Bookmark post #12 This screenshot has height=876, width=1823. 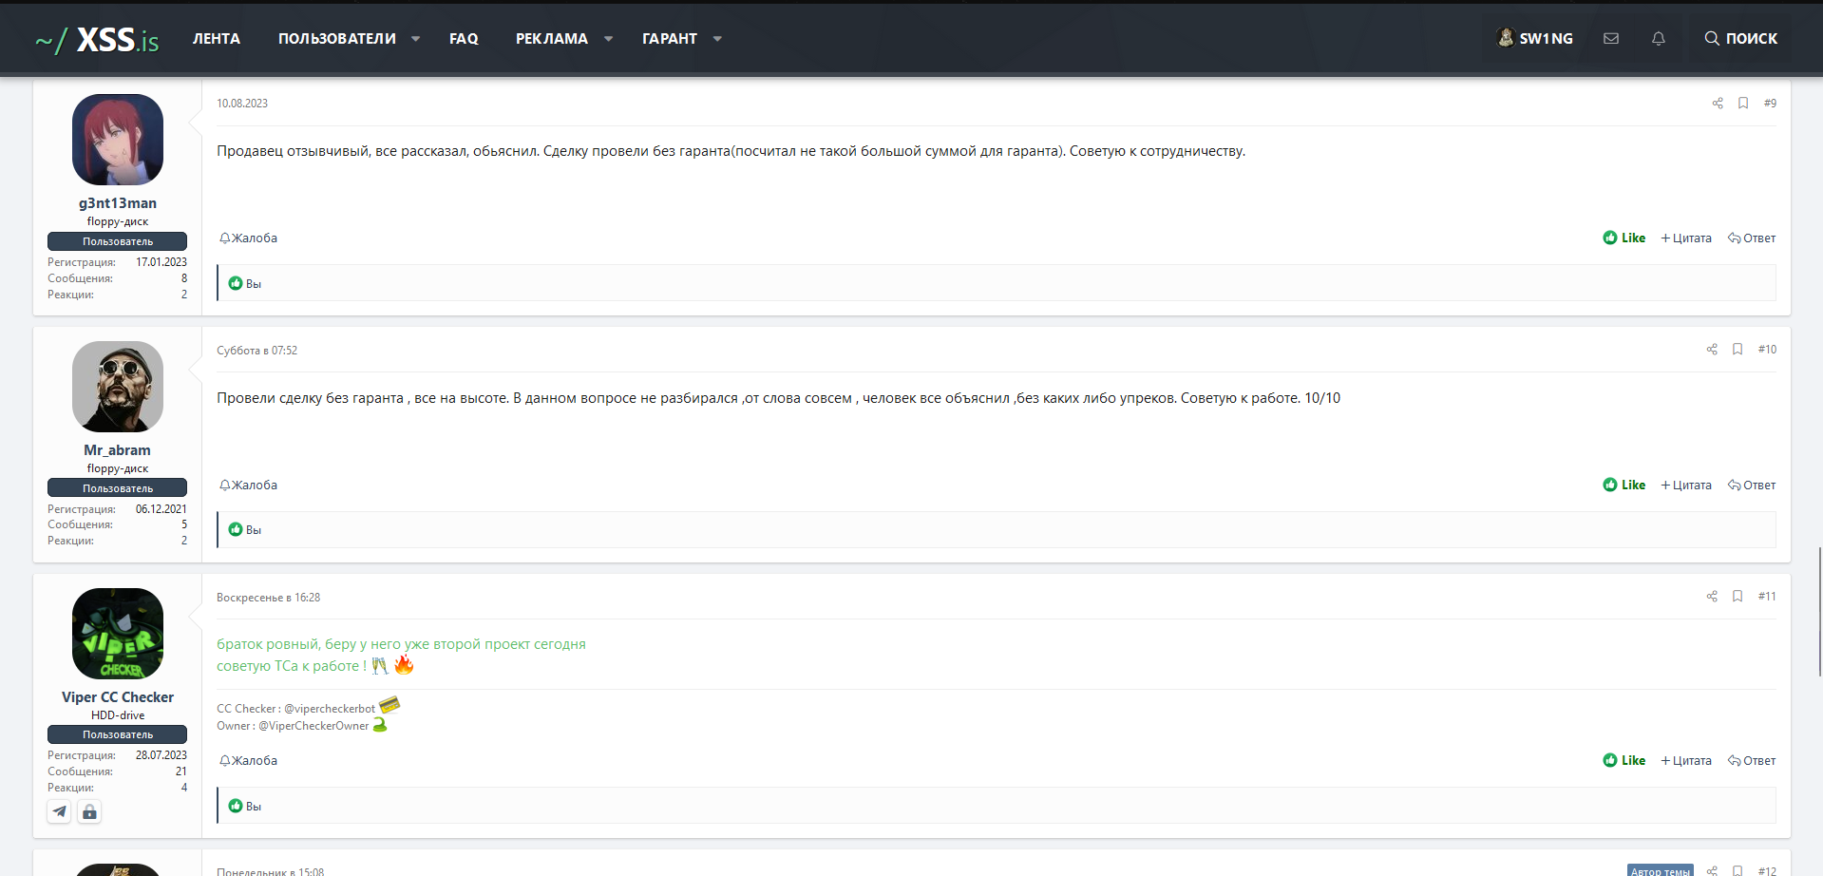pos(1738,870)
